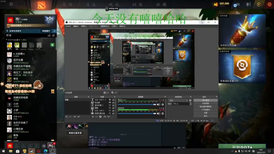Open the 文件(F) menu in OBS
This screenshot has height=154, width=274.
68,26
